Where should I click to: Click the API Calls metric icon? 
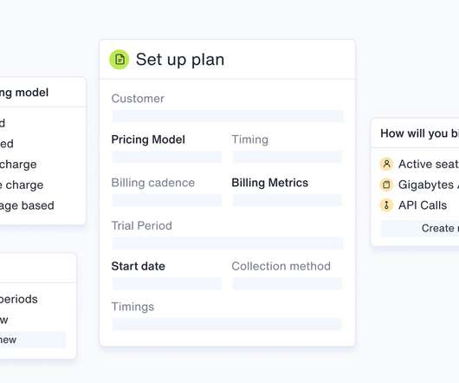click(x=386, y=205)
